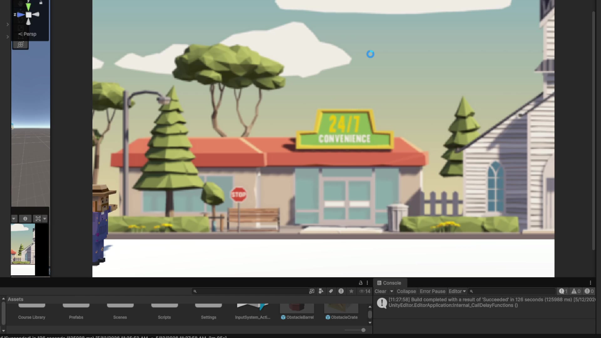Open the Clear options dropdown arrow
This screenshot has width=601, height=338.
point(391,291)
